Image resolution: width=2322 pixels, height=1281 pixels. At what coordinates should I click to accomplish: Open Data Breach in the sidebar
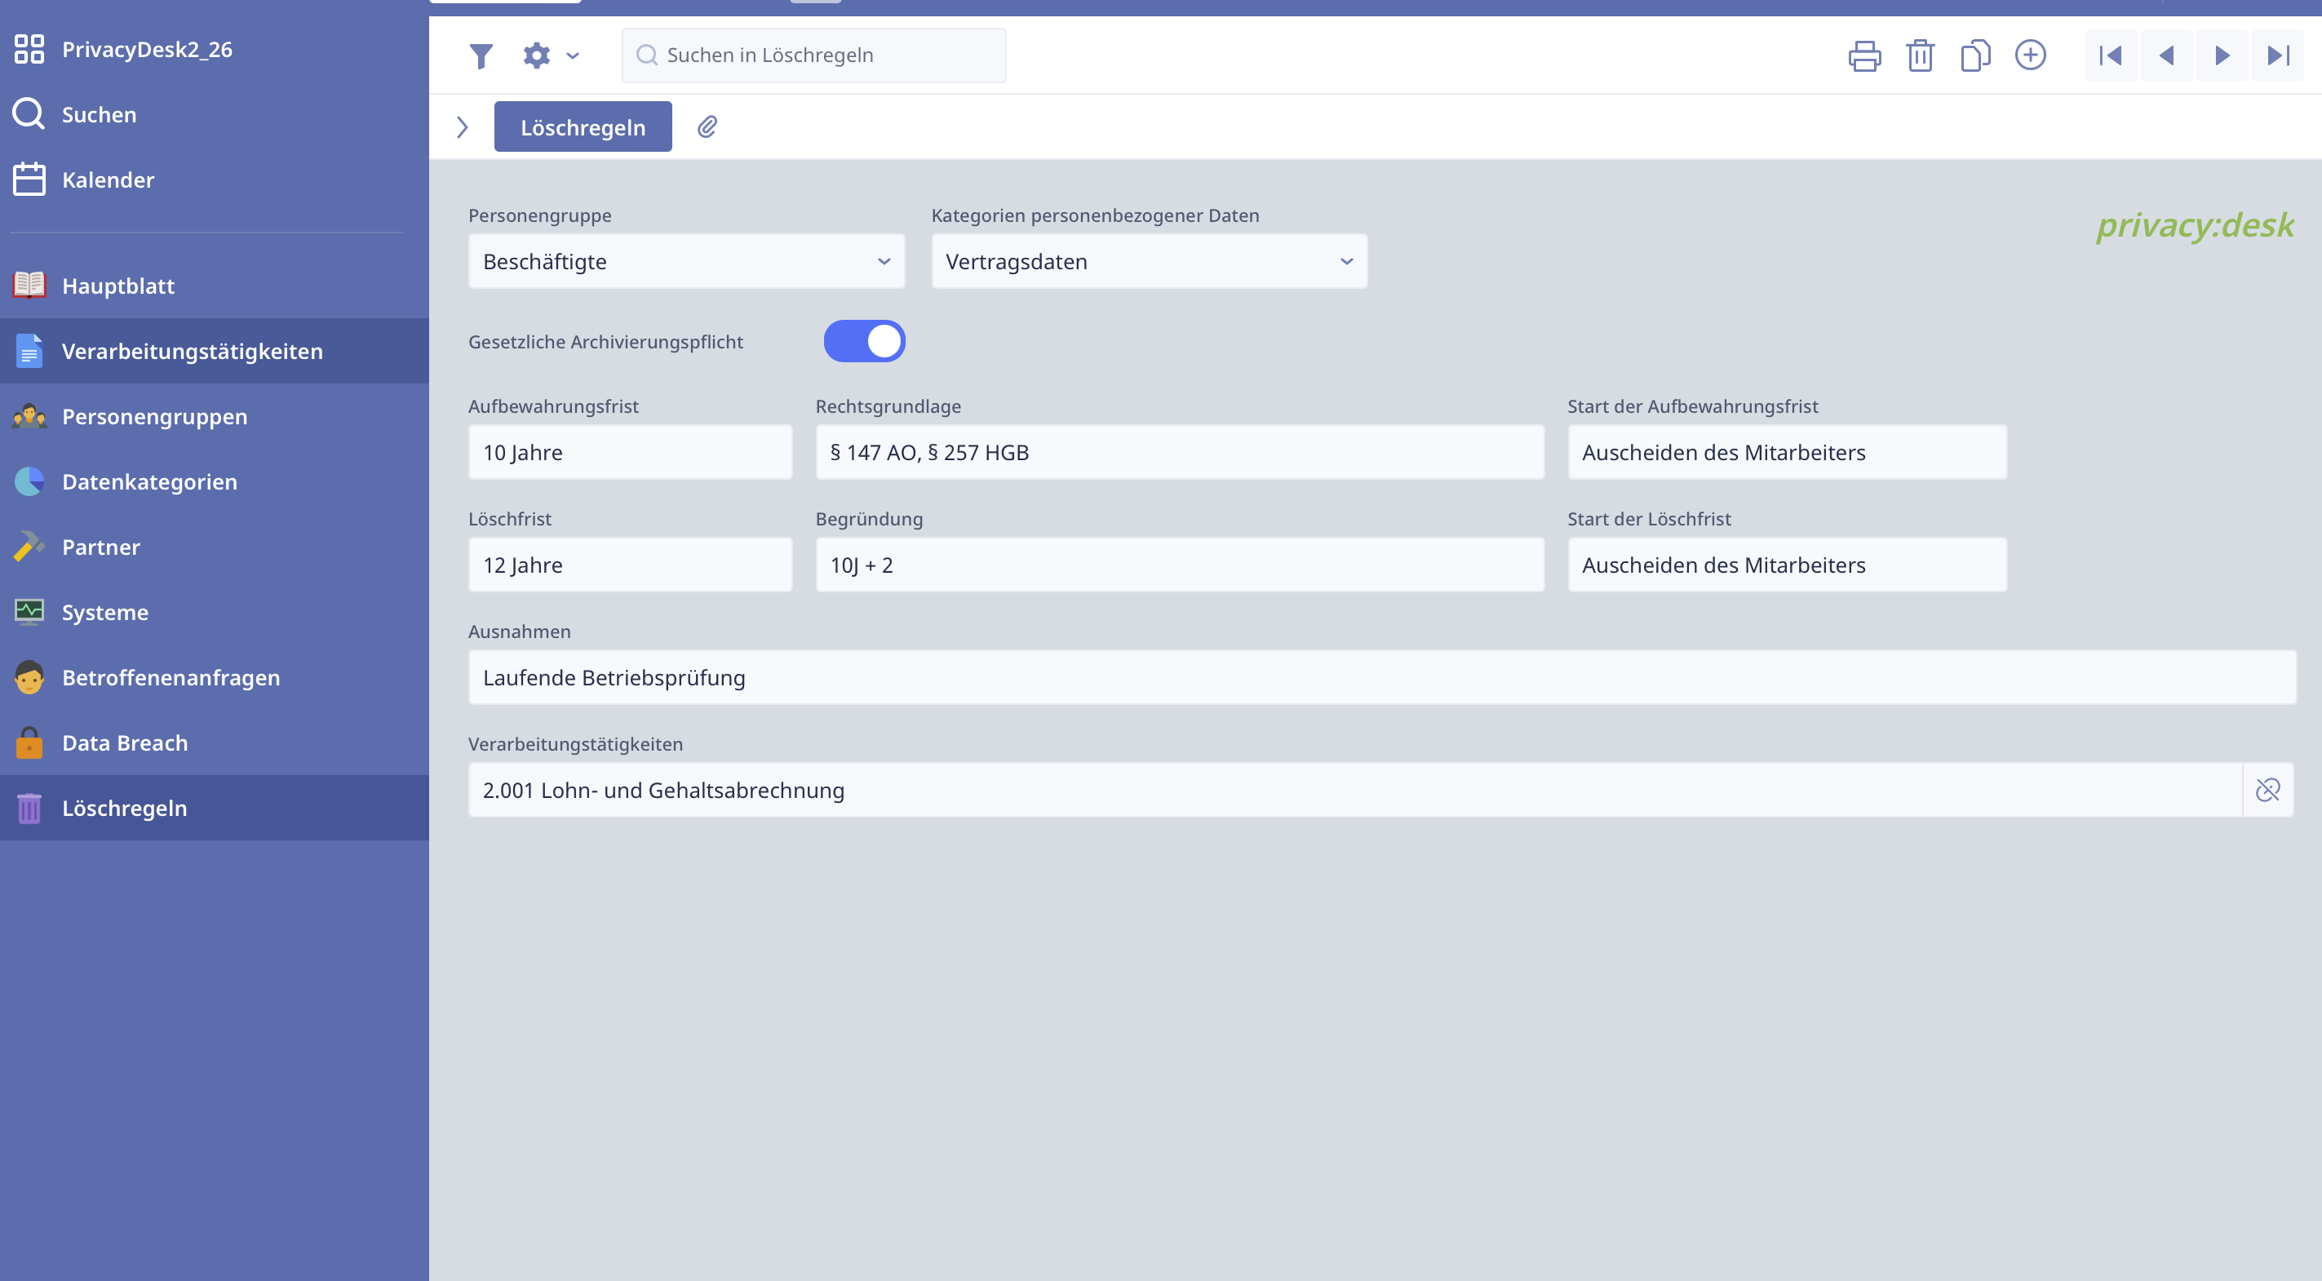tap(124, 742)
